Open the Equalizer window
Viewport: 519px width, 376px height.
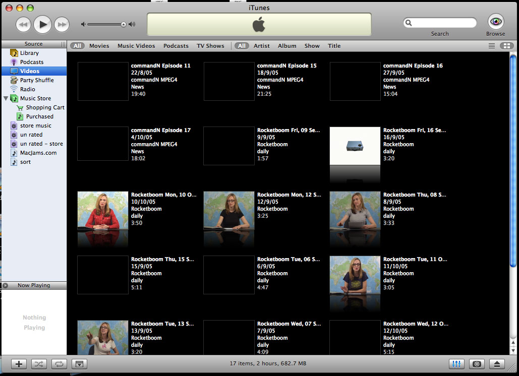click(456, 364)
